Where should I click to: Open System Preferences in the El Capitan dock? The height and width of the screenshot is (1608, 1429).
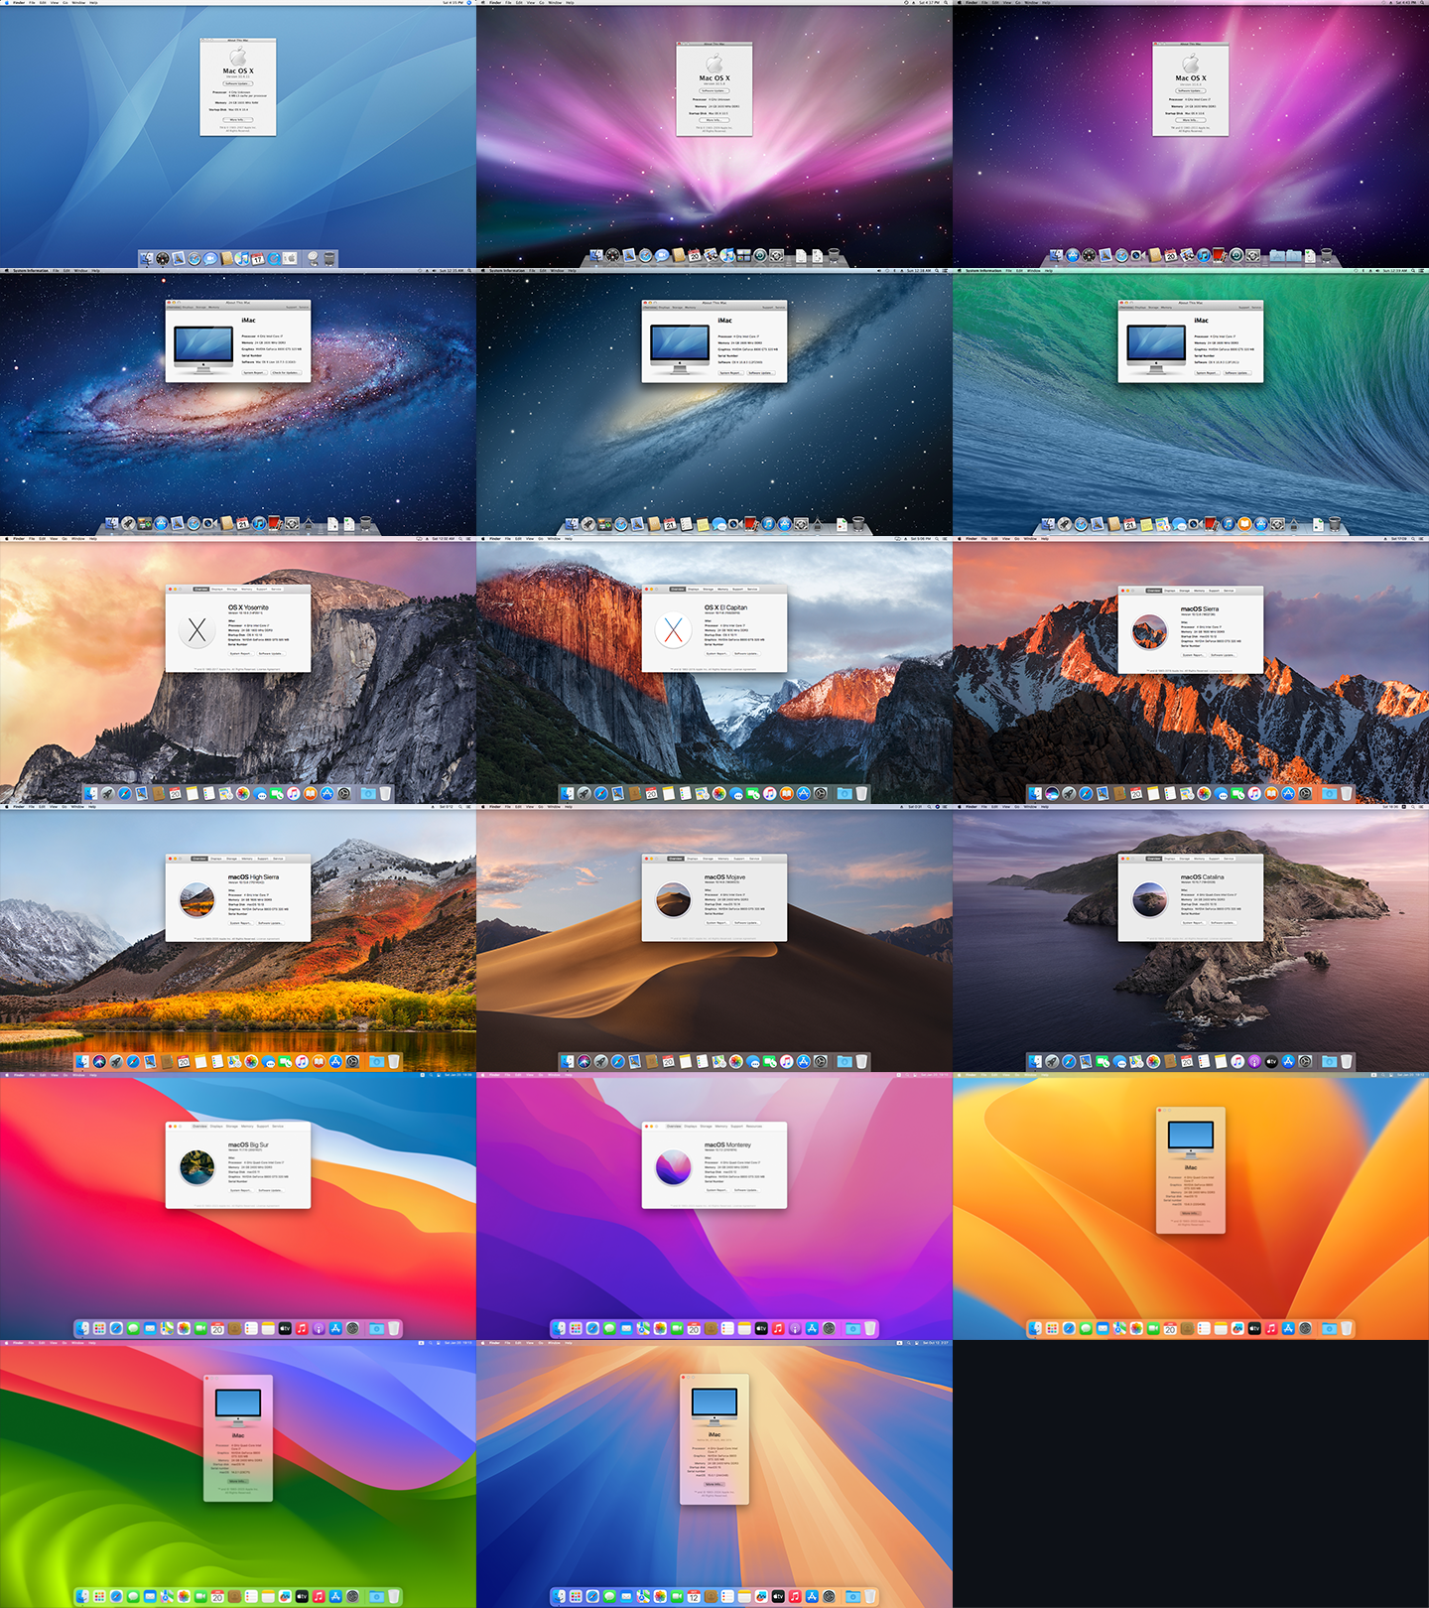tap(821, 794)
